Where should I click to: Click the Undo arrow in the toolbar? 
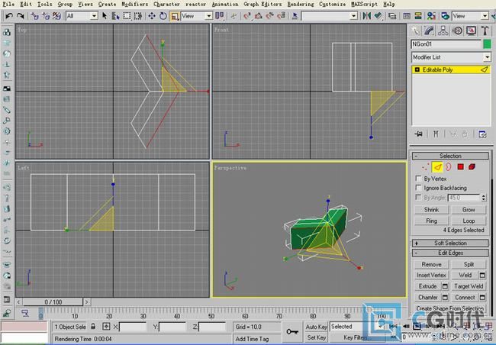tap(9, 16)
